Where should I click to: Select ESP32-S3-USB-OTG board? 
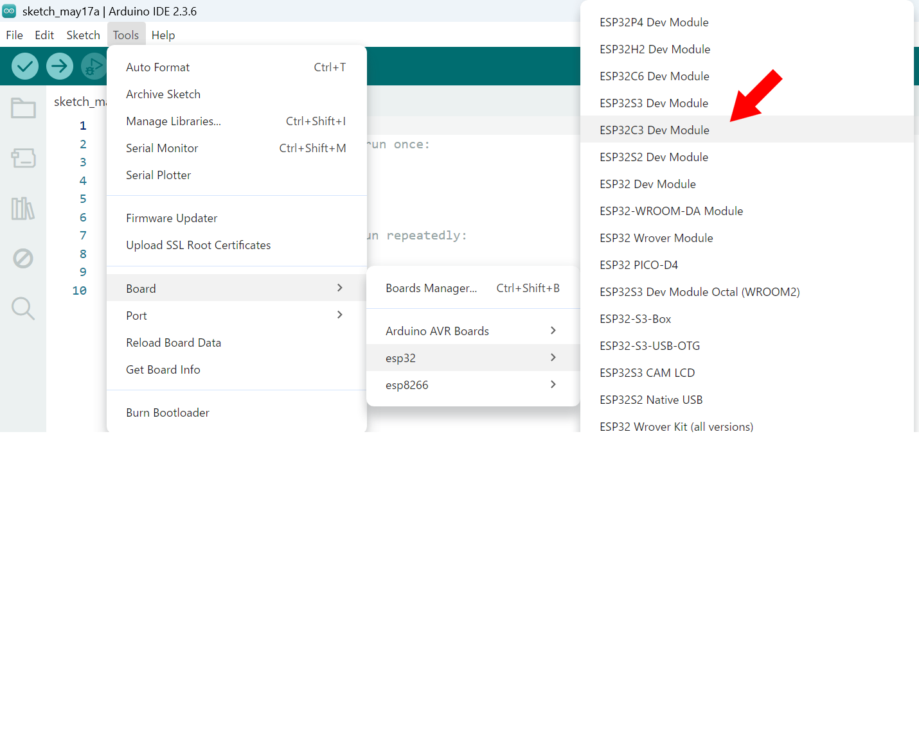(x=747, y=346)
